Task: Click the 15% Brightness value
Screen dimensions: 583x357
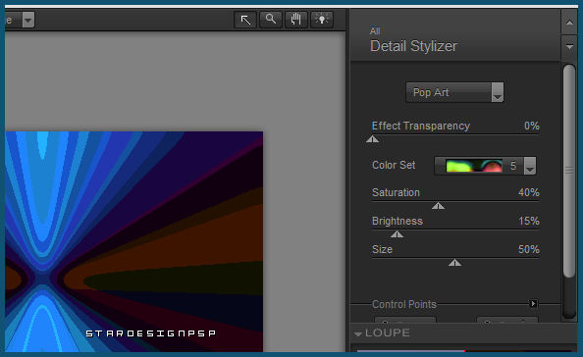Action: coord(529,221)
